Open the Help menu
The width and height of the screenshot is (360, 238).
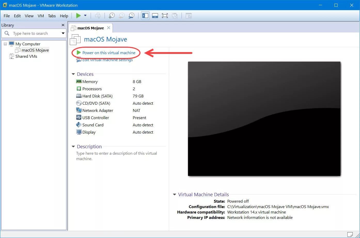click(x=64, y=16)
